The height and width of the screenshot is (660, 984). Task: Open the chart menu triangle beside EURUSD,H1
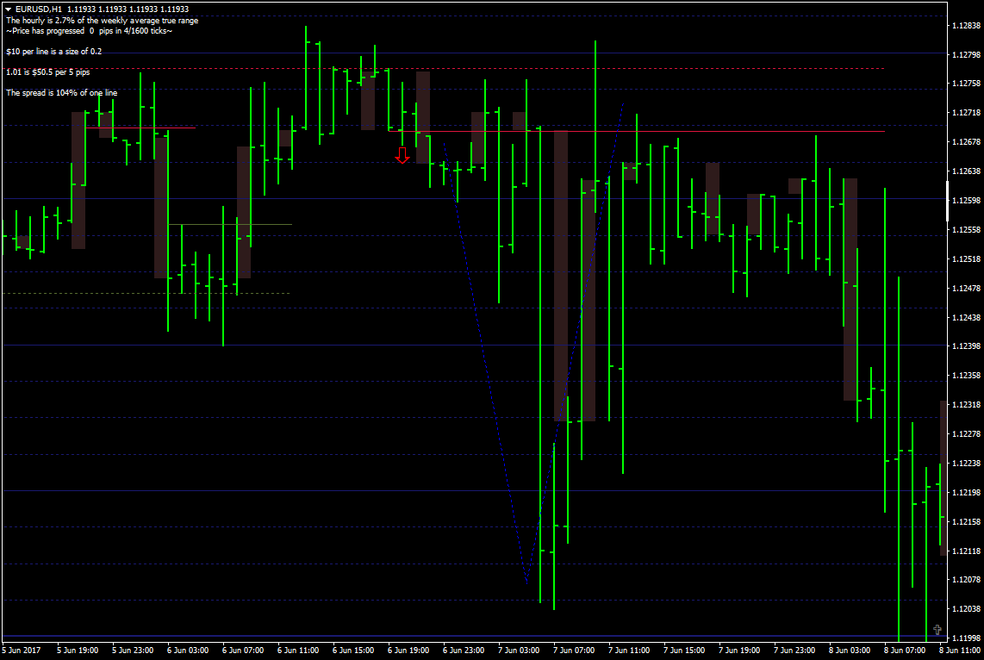tap(8, 9)
